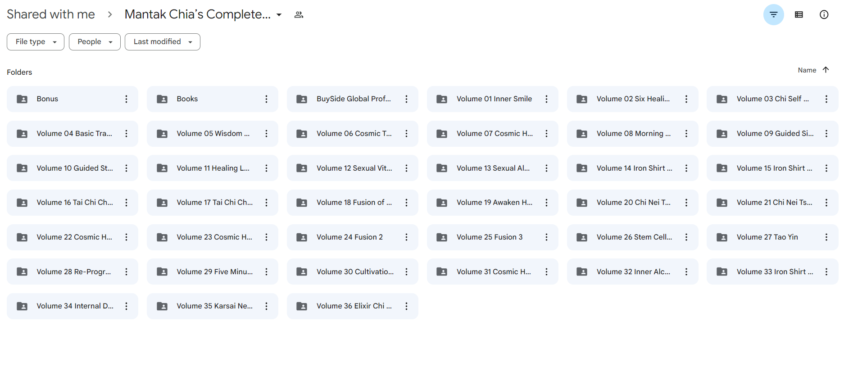Open more actions for Volume 12 Sexual Vit folder
Viewport: 844px width, 367px height.
pos(407,168)
